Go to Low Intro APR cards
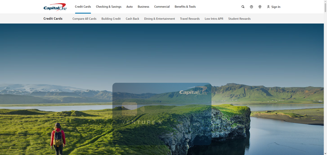Viewport: 327px width, 155px height. tap(214, 19)
